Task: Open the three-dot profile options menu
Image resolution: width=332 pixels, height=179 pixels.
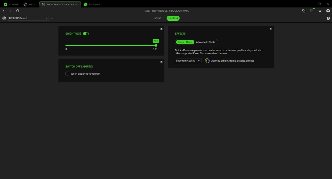Action: click(53, 18)
